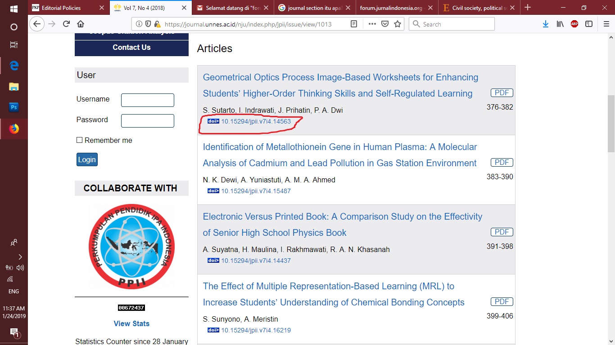Open page actions three-dot menu
The height and width of the screenshot is (345, 615).
[x=372, y=24]
